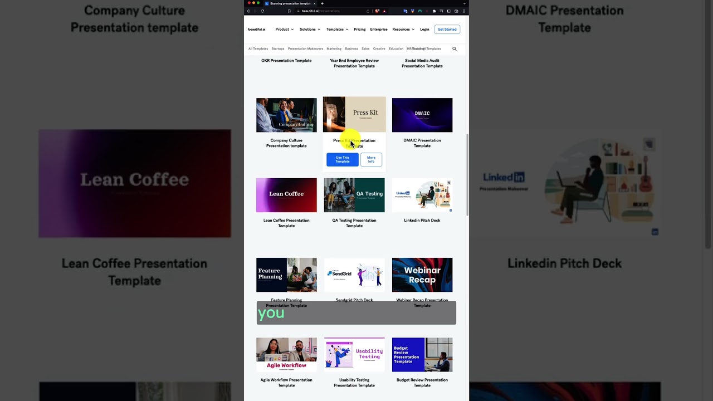Open the Enterprise page
The width and height of the screenshot is (713, 401).
(379, 30)
